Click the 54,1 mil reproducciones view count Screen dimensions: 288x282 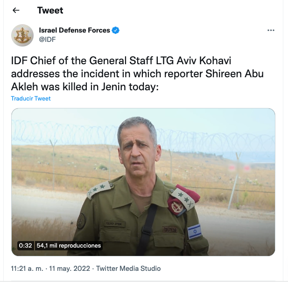coord(68,246)
